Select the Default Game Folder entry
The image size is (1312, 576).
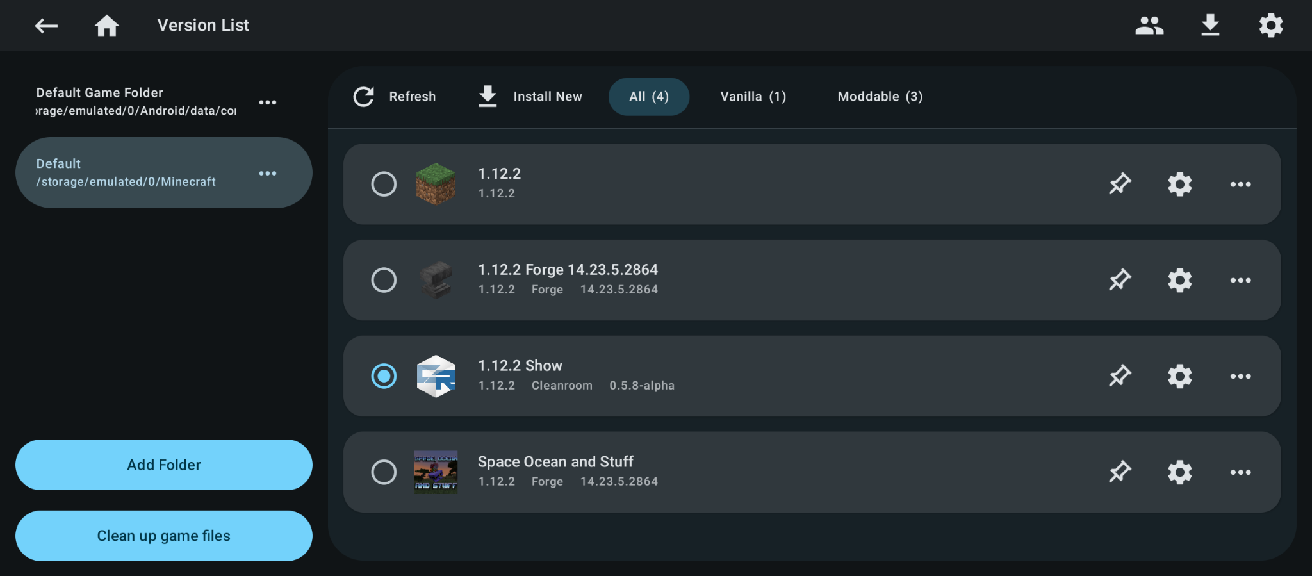coord(164,102)
